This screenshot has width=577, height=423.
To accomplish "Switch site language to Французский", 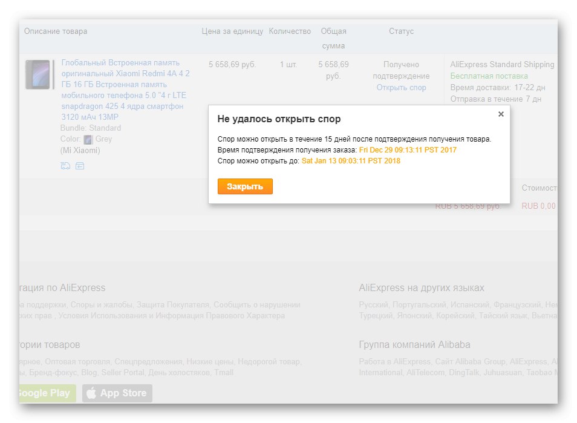I will pos(517,305).
